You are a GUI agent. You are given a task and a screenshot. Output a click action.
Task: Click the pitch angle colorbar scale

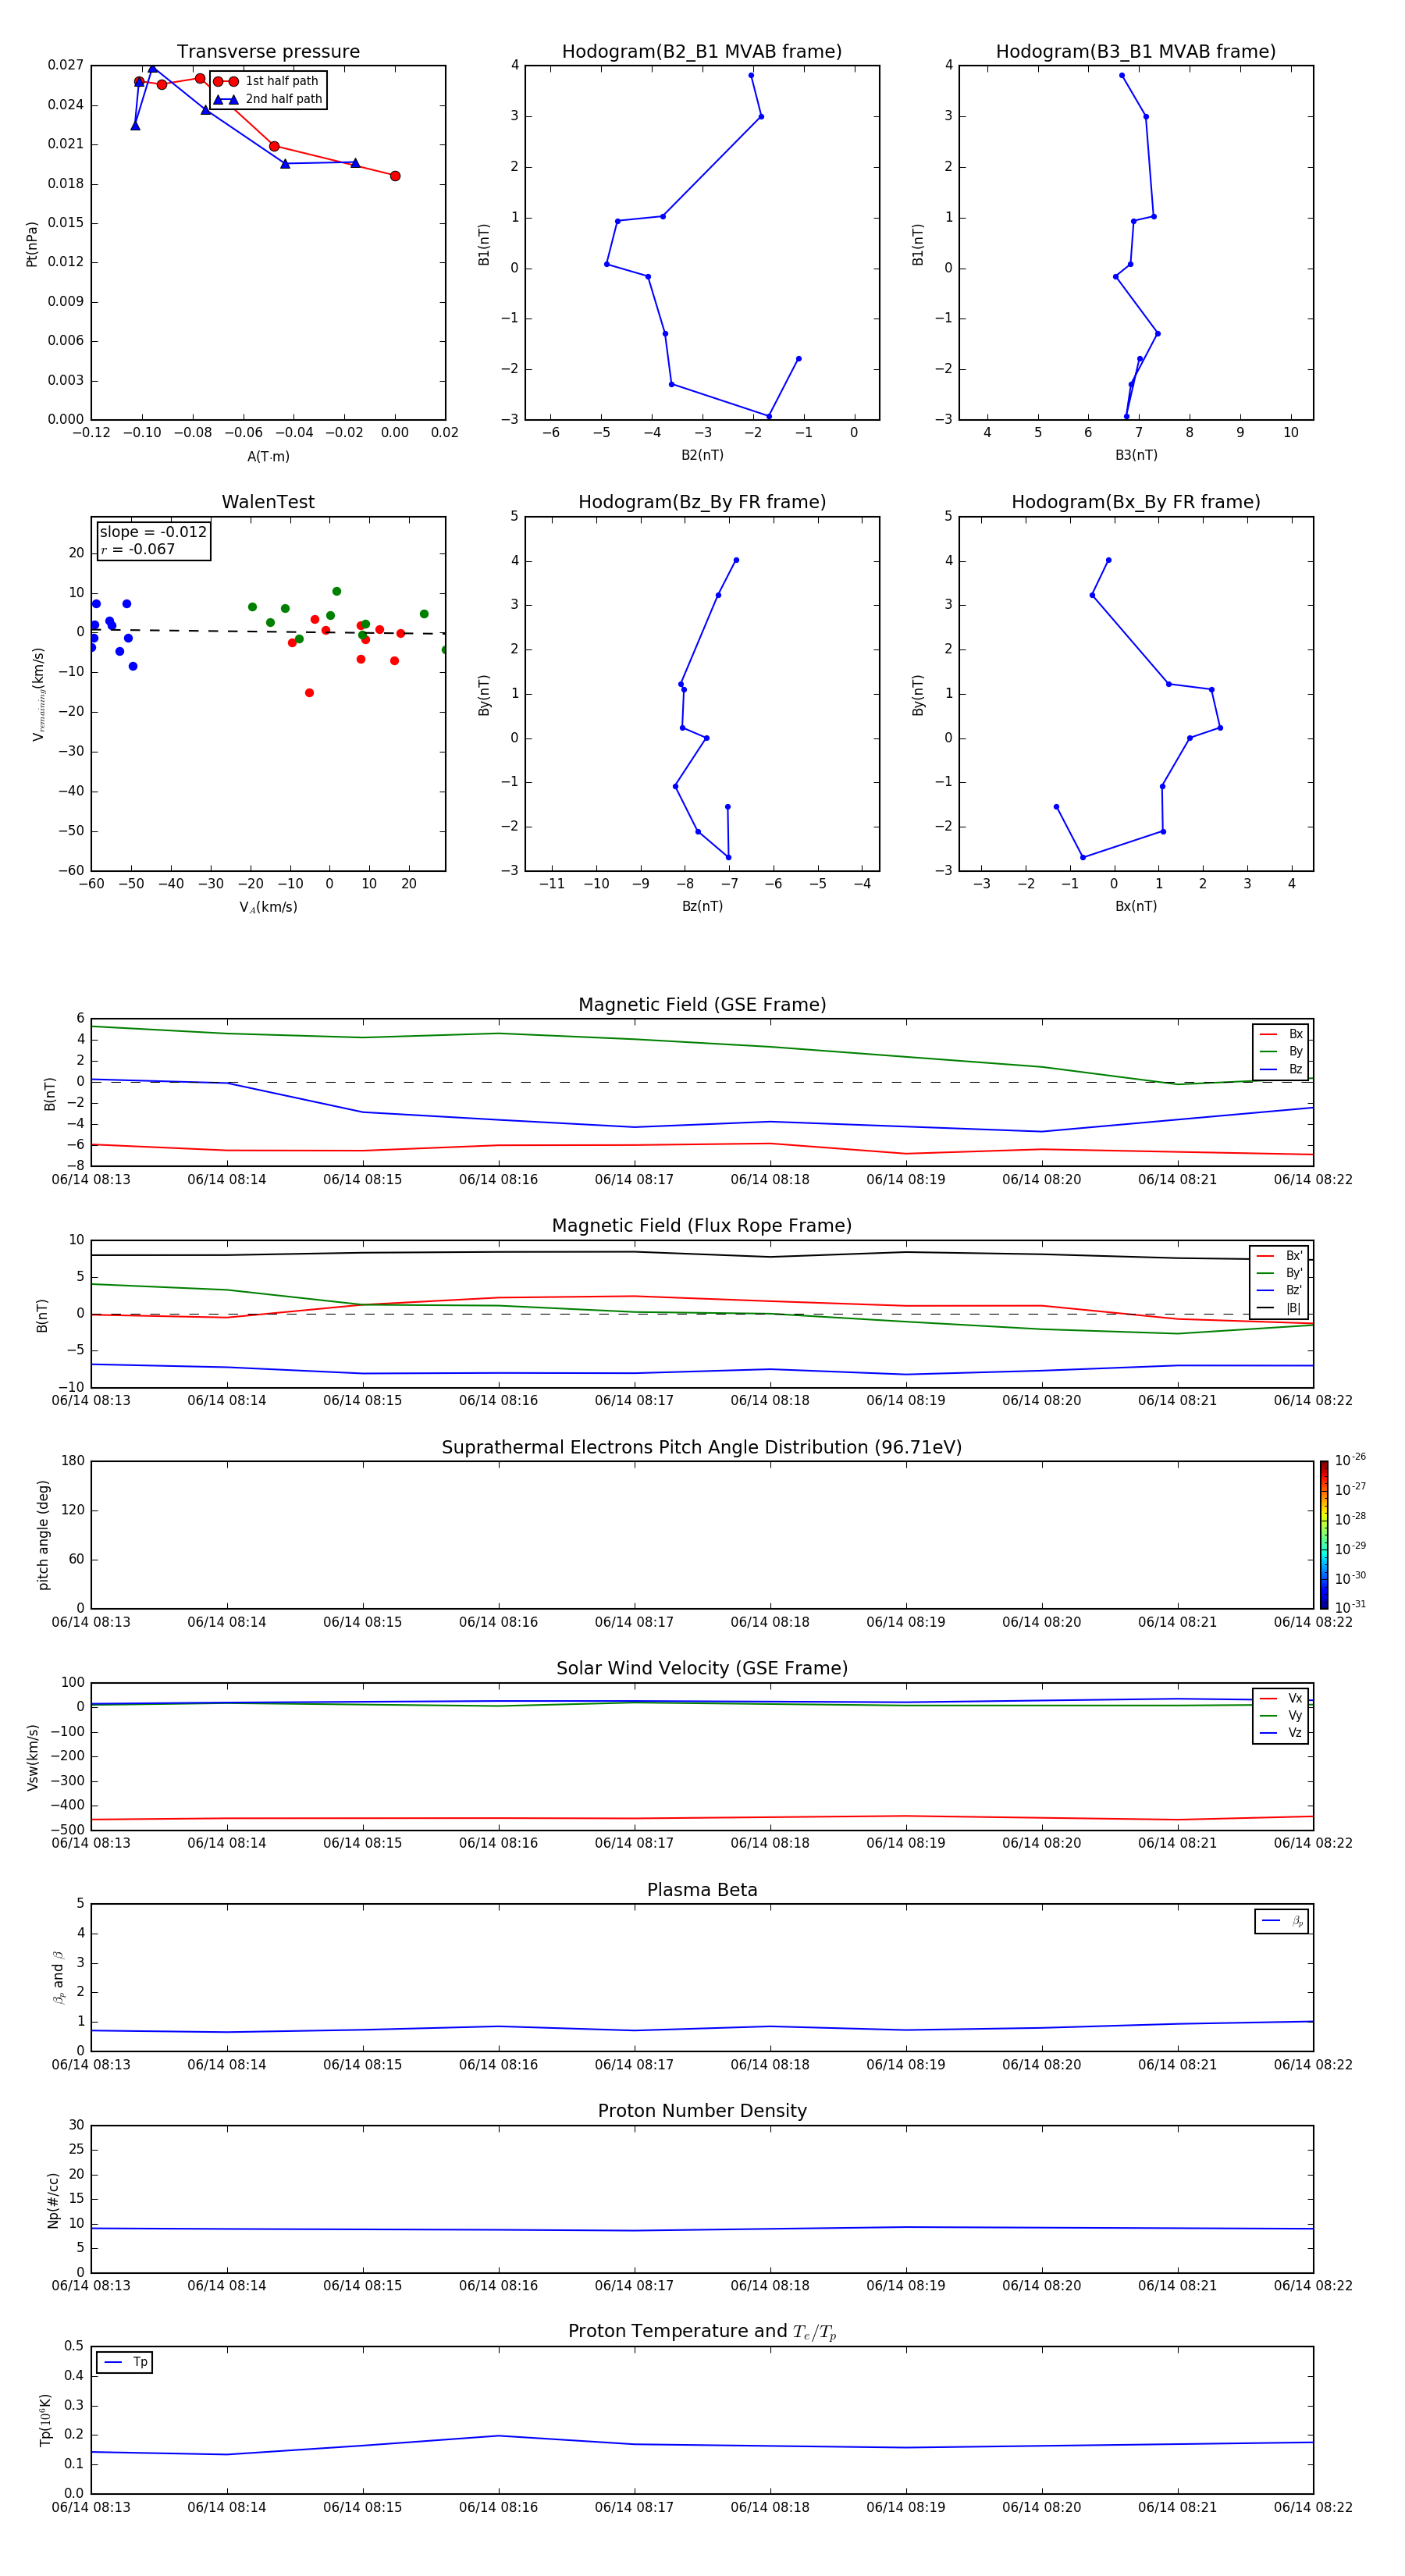1324,1535
